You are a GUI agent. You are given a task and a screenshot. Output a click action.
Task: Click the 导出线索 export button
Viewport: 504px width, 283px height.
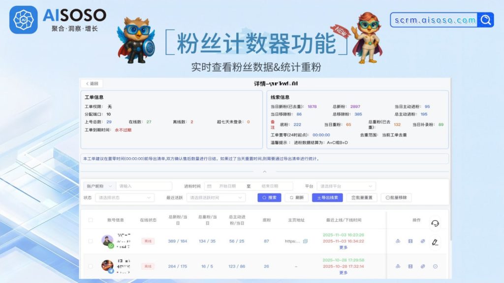[327, 198]
